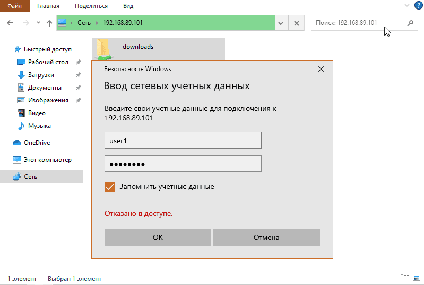Expand the ribbon with the top-right chevron
The width and height of the screenshot is (424, 285).
click(x=406, y=6)
